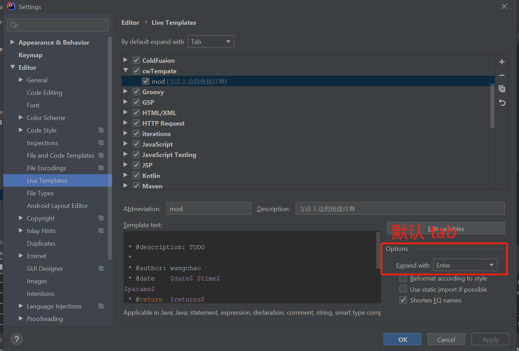This screenshot has height=351, width=519.
Task: Open Font settings page
Action: [33, 105]
